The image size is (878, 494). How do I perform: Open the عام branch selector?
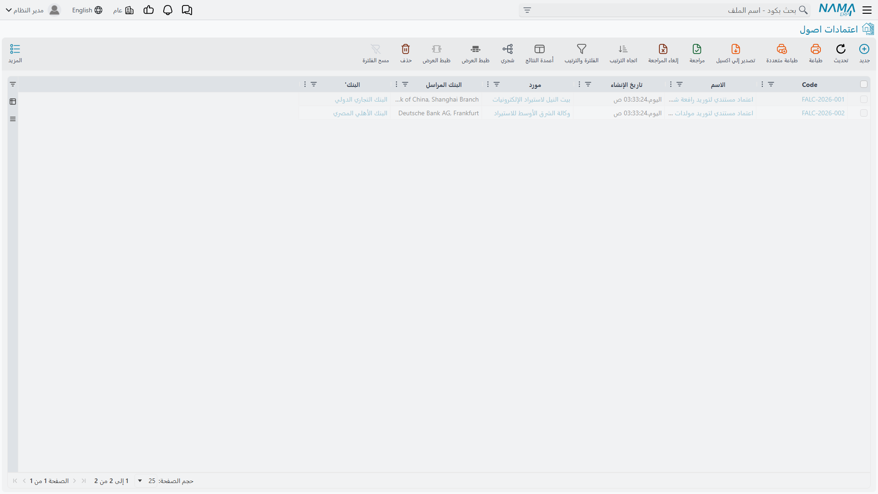coord(123,10)
